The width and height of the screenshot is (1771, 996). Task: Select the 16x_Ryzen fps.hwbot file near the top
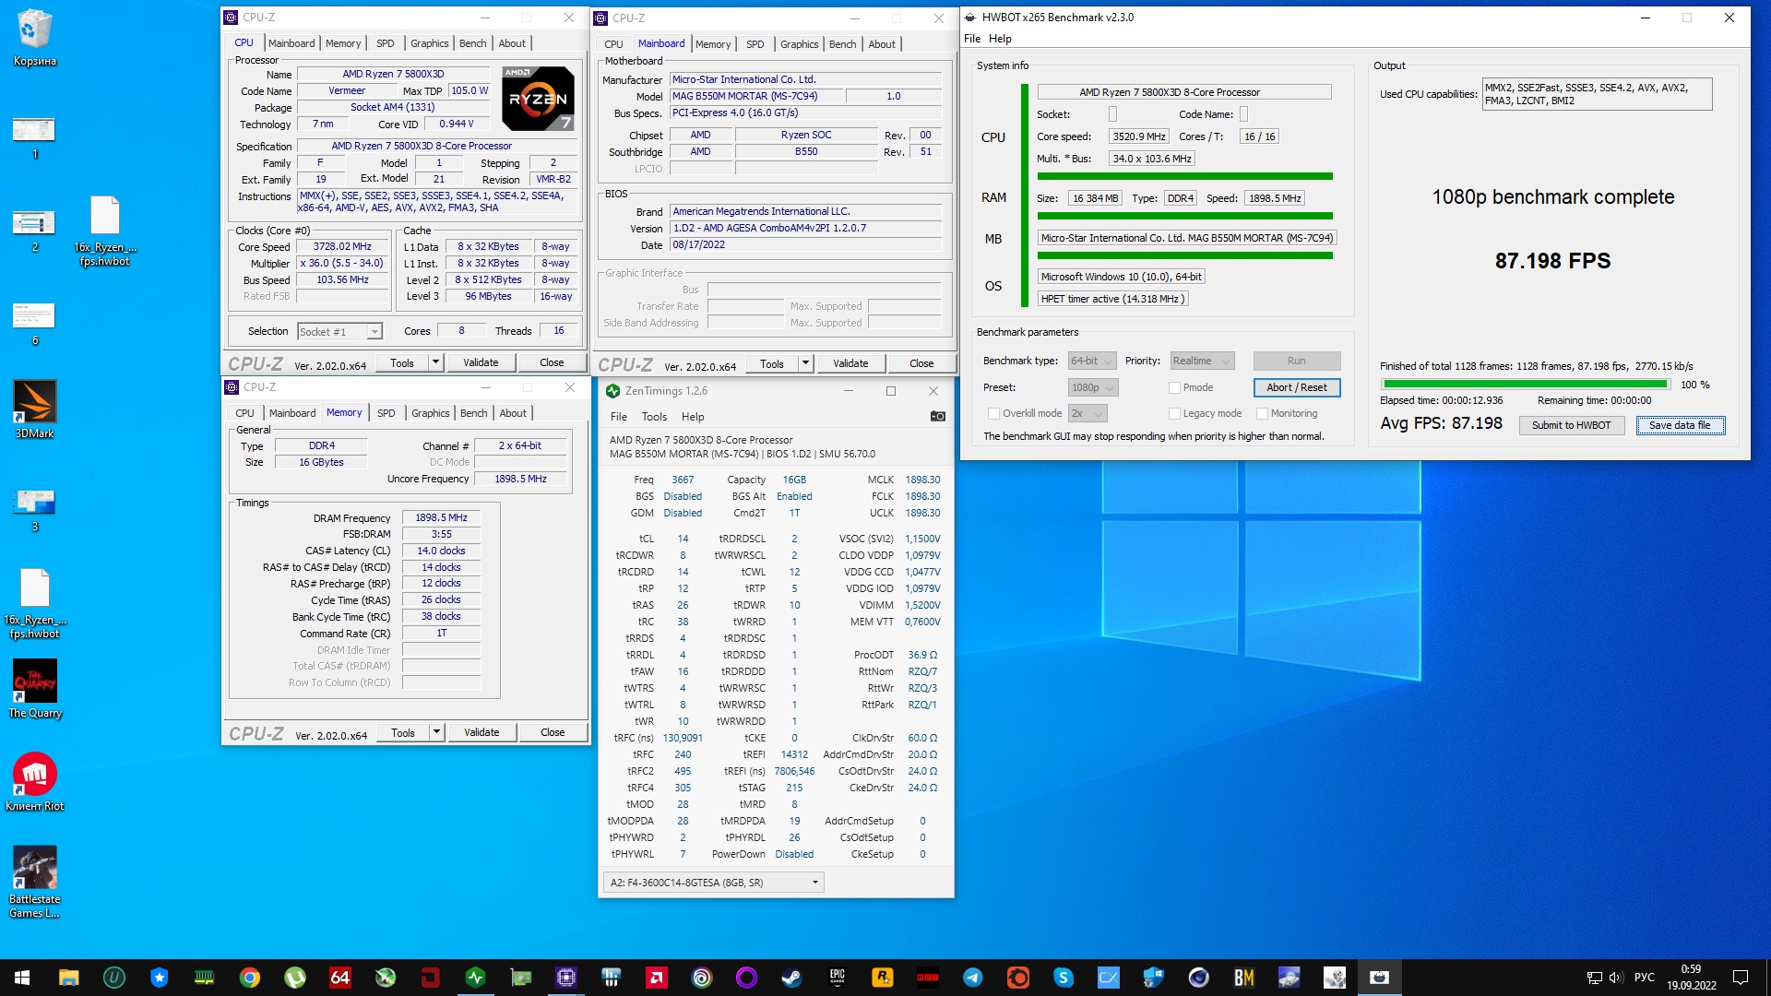point(105,231)
